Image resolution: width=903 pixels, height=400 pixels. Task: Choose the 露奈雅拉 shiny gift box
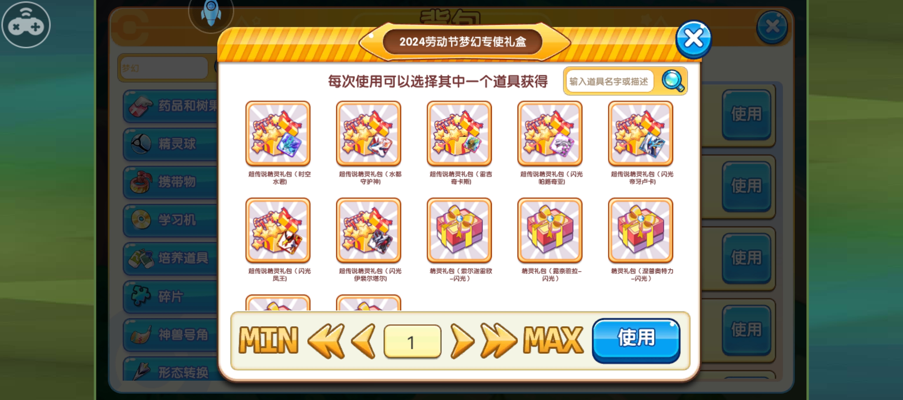coord(550,230)
